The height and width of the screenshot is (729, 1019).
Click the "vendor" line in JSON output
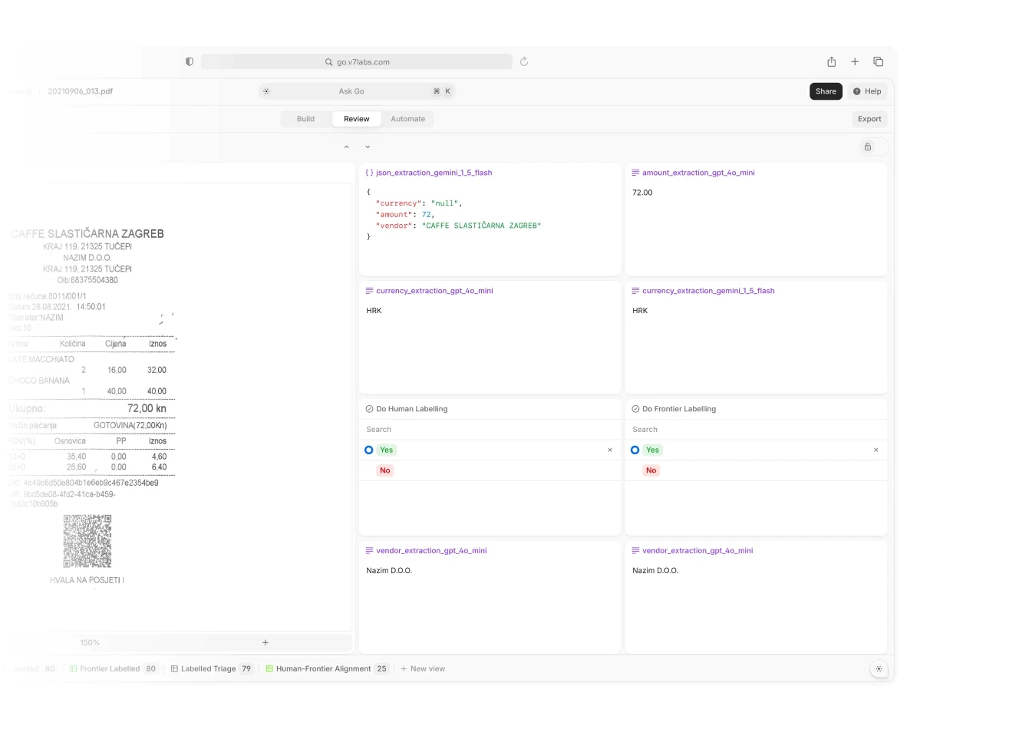coord(458,226)
